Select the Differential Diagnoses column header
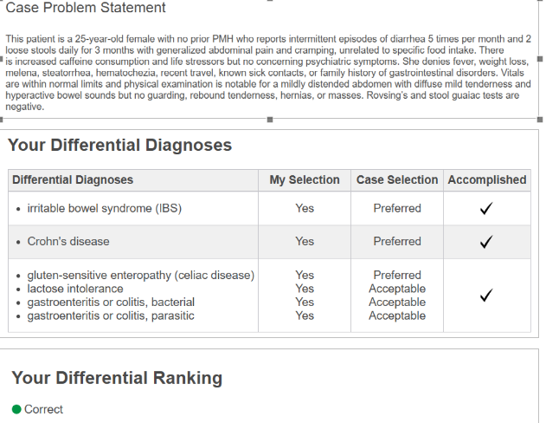This screenshot has height=423, width=546. [x=73, y=180]
